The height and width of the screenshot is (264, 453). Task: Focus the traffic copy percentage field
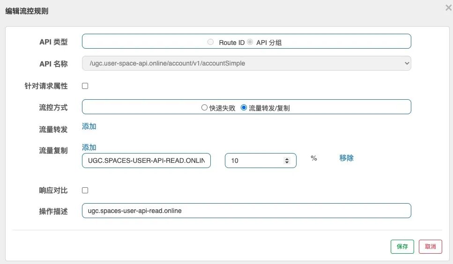(260, 161)
